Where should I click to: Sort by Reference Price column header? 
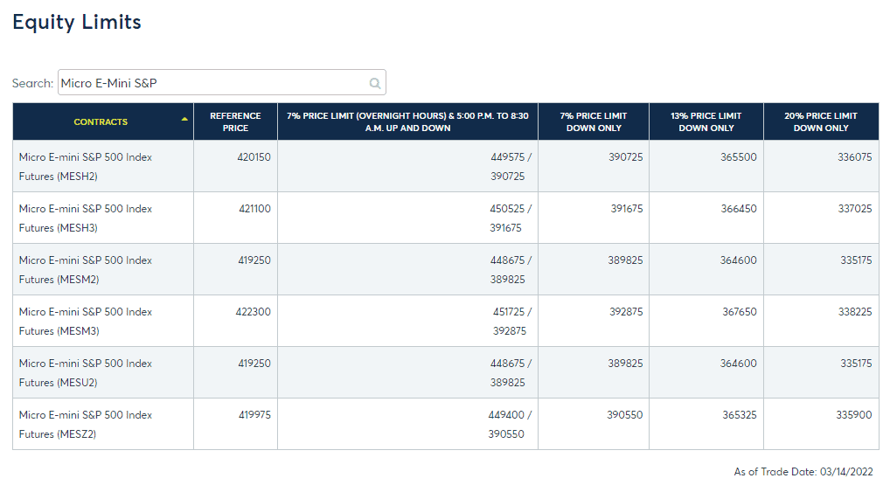click(235, 121)
